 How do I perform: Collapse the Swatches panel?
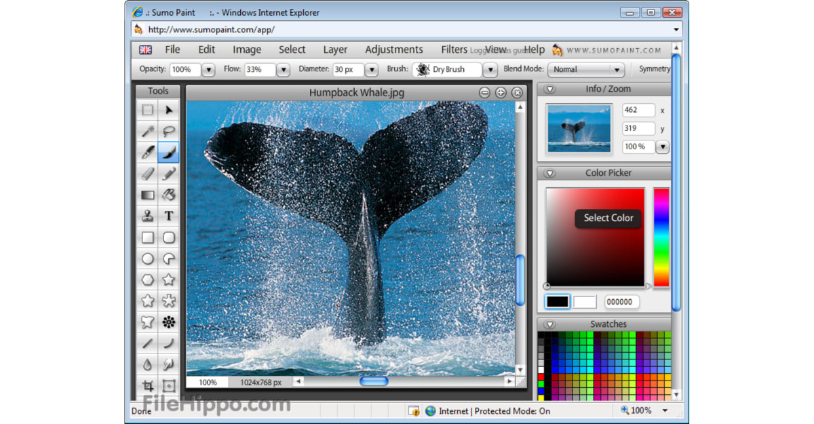pos(550,324)
